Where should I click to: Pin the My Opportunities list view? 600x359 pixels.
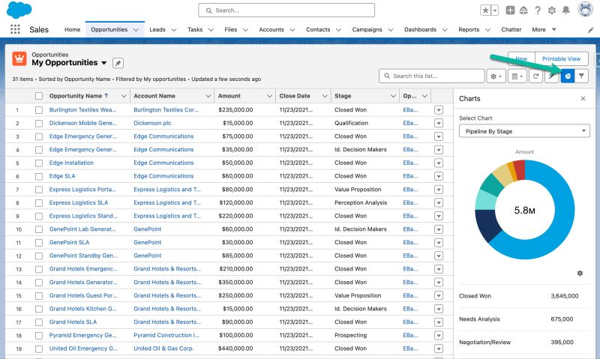[118, 63]
